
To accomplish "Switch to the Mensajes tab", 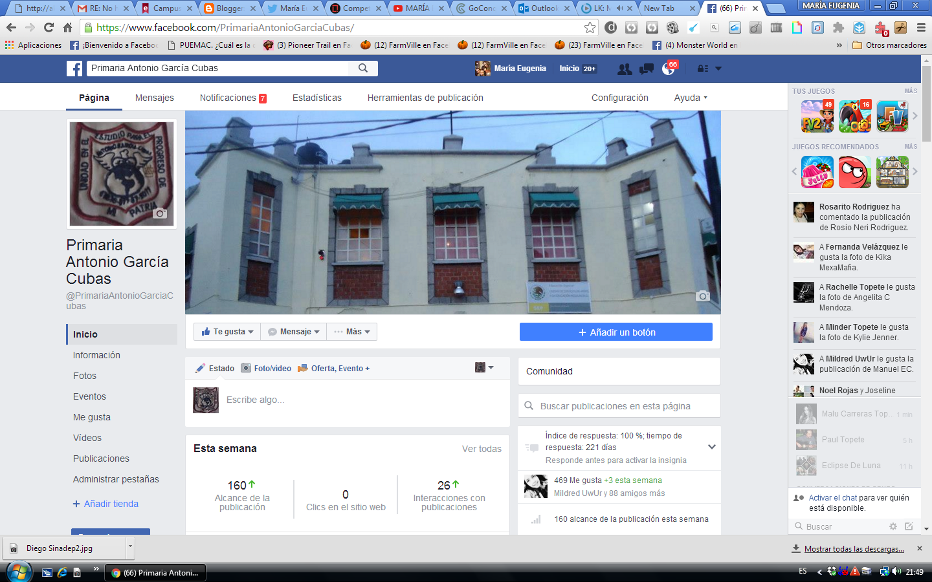I will click(155, 98).
